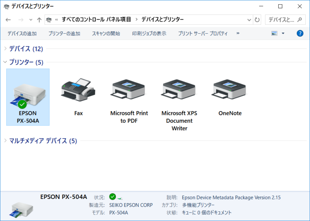Open the view options dropdown arrow
The height and width of the screenshot is (221, 310).
tap(283, 34)
